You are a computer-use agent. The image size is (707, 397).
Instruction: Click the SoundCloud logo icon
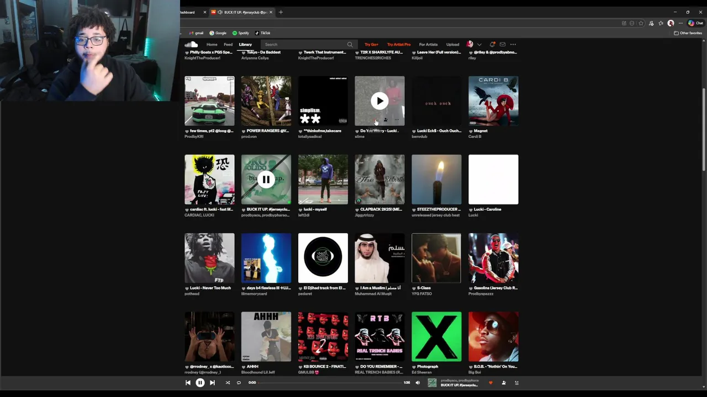click(x=191, y=44)
